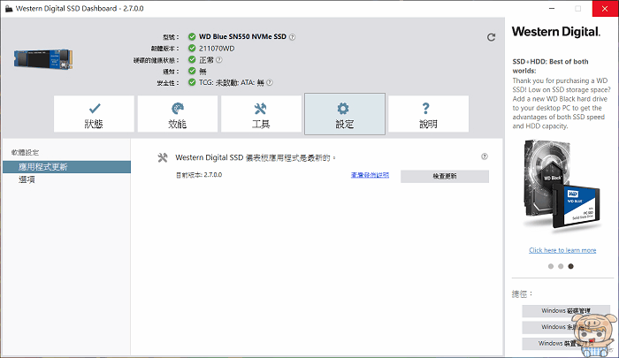Select the third carousel dot
The height and width of the screenshot is (358, 619).
(570, 266)
